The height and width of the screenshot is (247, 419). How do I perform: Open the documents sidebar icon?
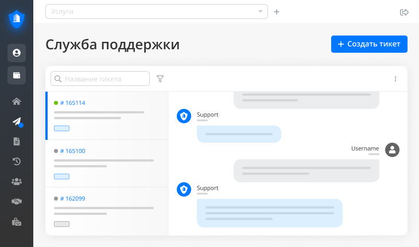(17, 141)
